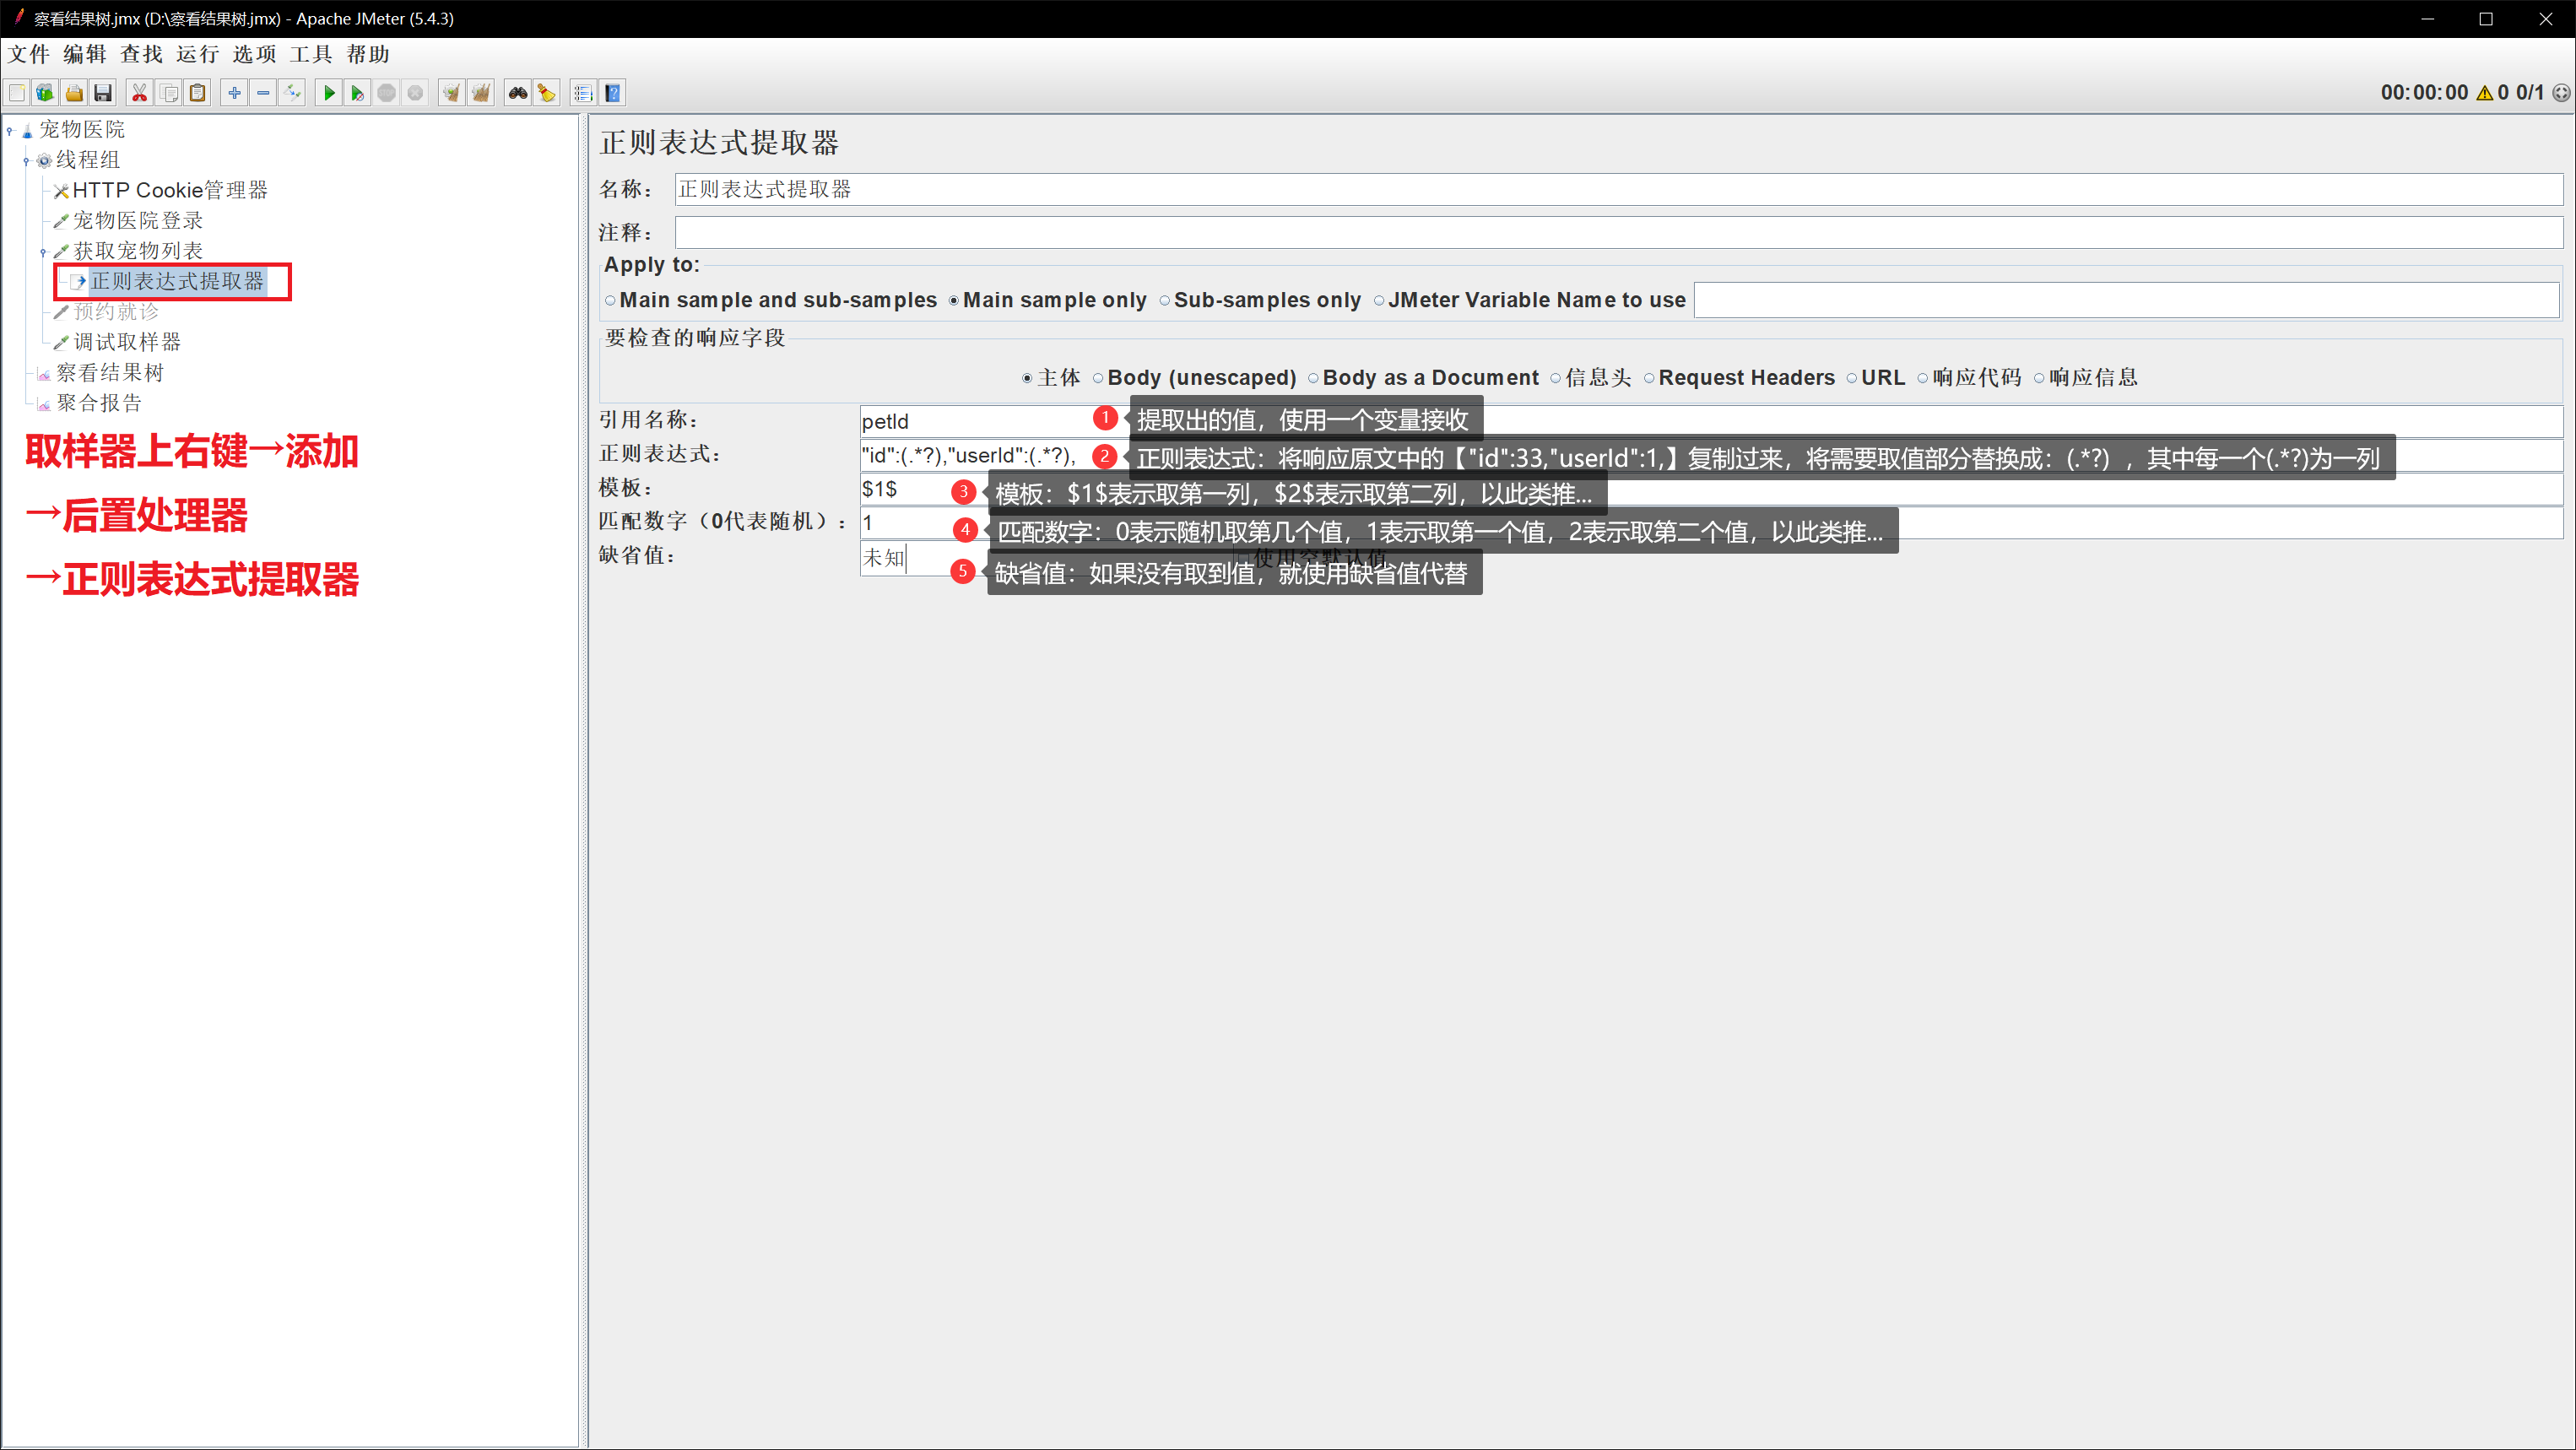This screenshot has width=2576, height=1450.
Task: Collapse the 宠物医院 test plan node
Action: (9, 130)
